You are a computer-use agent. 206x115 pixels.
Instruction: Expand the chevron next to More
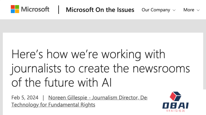(198, 10)
